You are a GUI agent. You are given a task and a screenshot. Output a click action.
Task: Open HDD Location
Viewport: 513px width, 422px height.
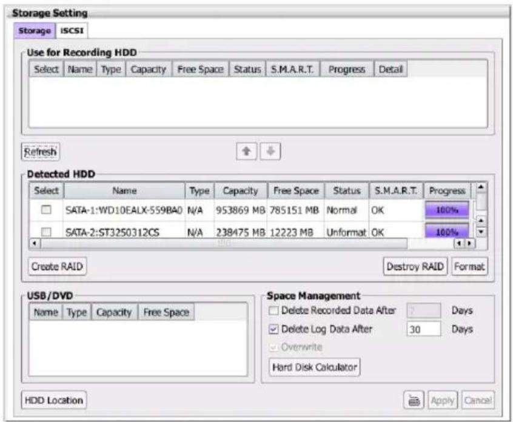click(54, 400)
